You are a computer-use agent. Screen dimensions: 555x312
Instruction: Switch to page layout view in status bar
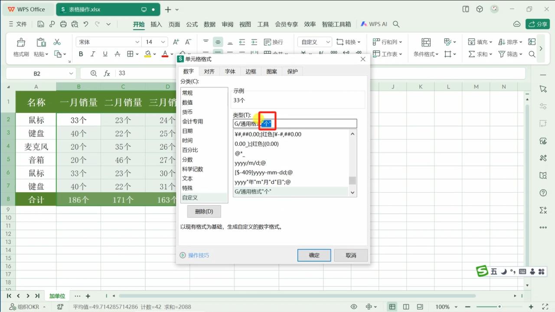pyautogui.click(x=405, y=307)
